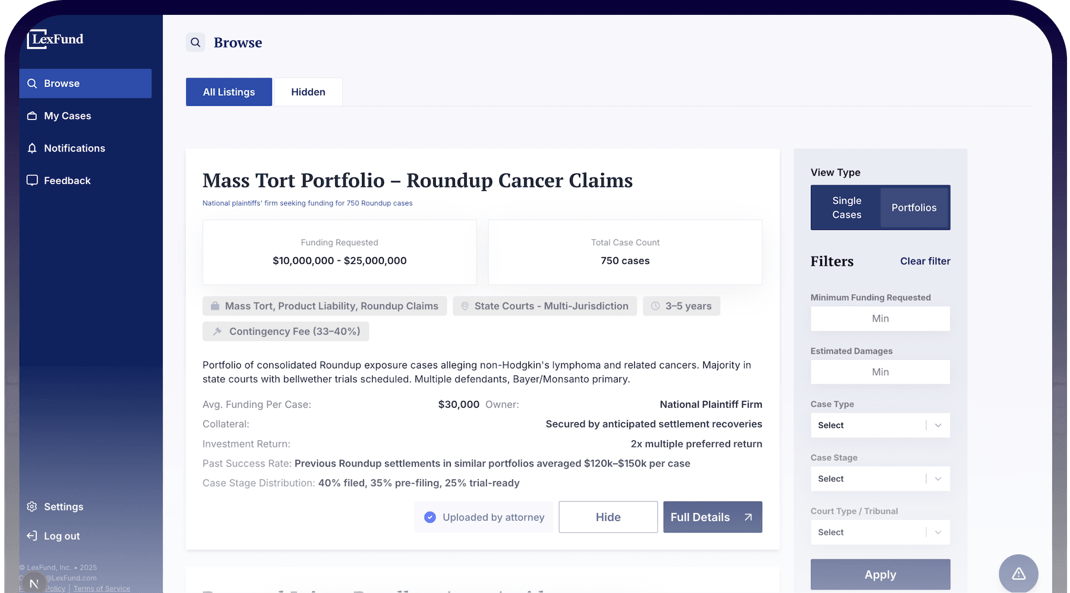The height and width of the screenshot is (593, 1070).
Task: Expand the Case Stage select dropdown
Action: pos(880,478)
